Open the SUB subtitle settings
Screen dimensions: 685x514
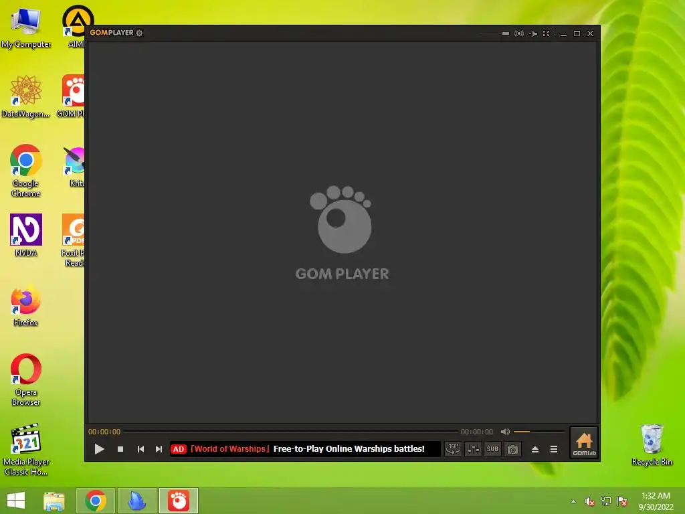coord(492,449)
